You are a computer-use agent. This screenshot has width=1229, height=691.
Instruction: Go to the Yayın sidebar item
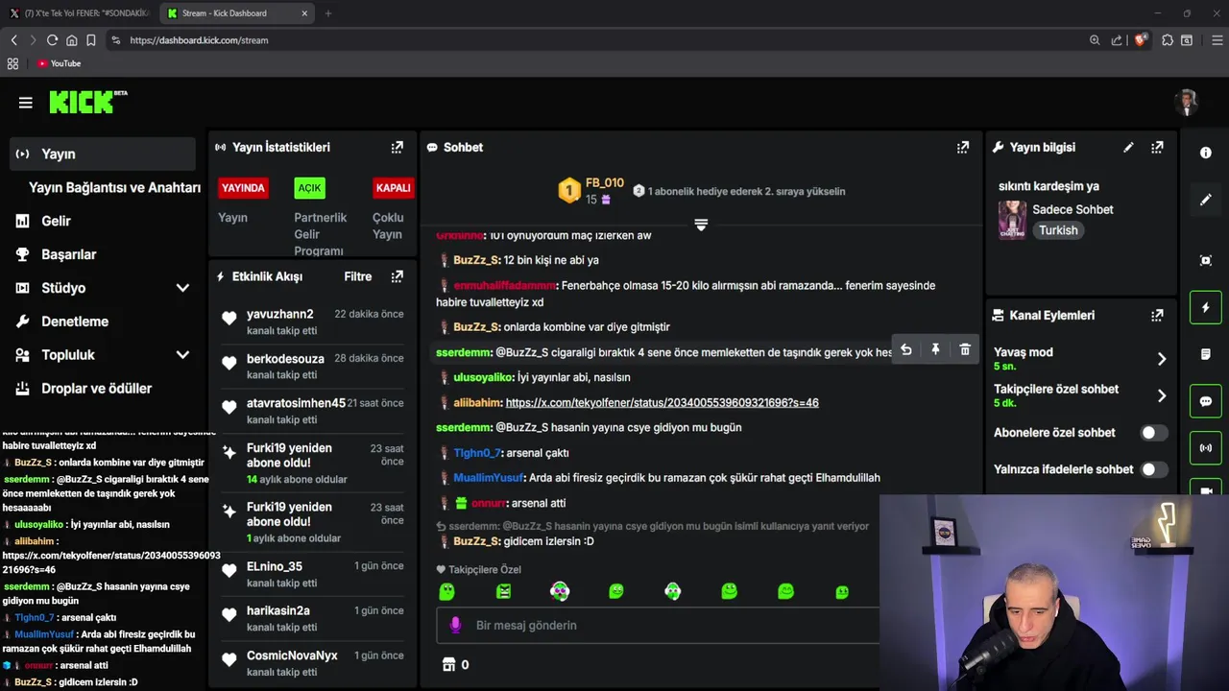tap(103, 154)
